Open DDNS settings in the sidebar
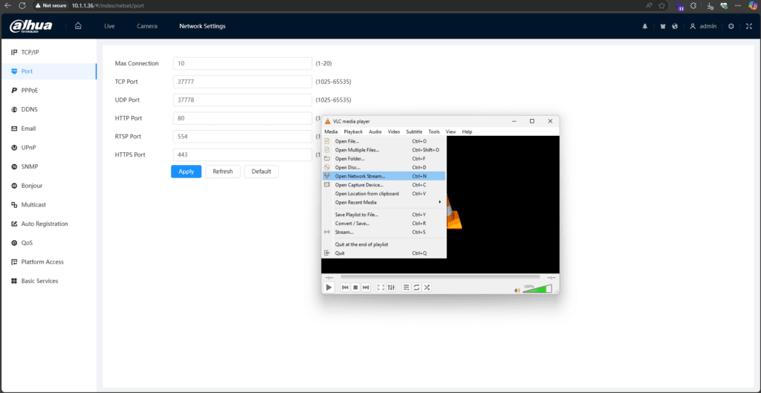Viewport: 761px width, 393px height. [x=48, y=109]
